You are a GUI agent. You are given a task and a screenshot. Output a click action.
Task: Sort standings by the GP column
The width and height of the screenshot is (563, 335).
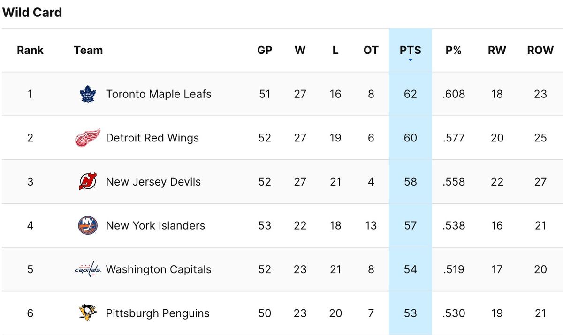coord(265,50)
